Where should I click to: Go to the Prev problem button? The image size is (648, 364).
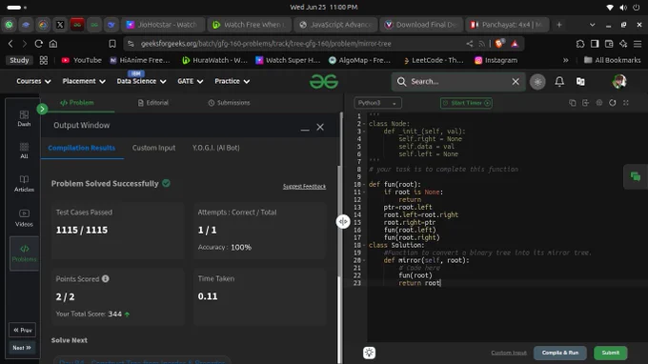[x=22, y=330]
